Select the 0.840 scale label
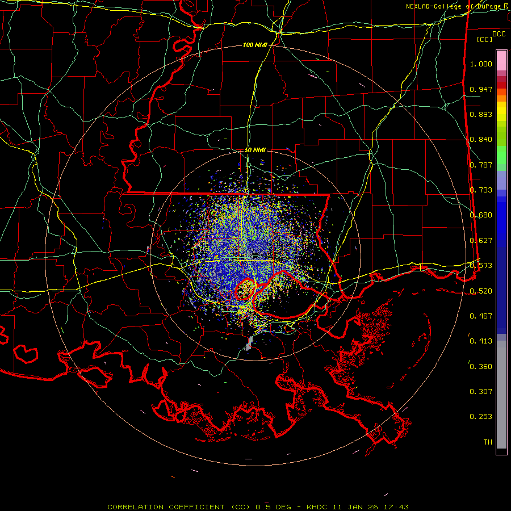The width and height of the screenshot is (511, 511). point(481,140)
